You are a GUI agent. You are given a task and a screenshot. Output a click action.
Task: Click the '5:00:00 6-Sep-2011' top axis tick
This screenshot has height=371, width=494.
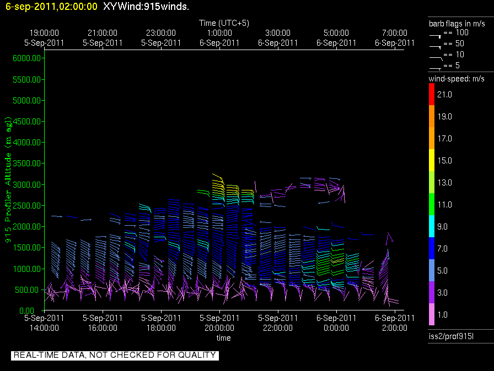[336, 38]
